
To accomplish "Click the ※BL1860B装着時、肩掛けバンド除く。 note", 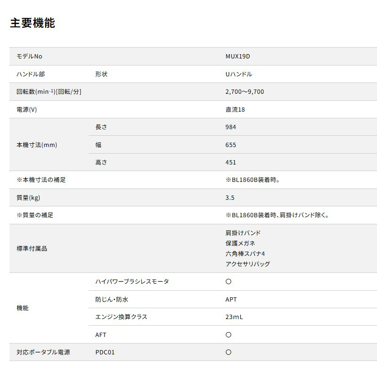I will pos(277,215).
